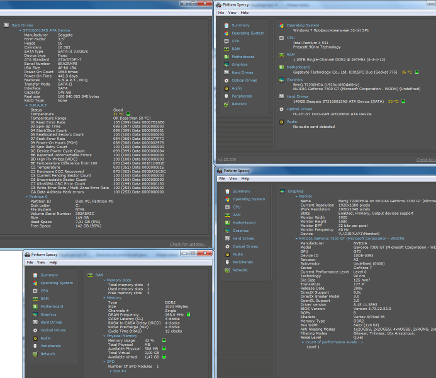Open Hard Drives sidebar icon in Summary-view window
Viewport: 436px width, 378px height.
pos(226,72)
